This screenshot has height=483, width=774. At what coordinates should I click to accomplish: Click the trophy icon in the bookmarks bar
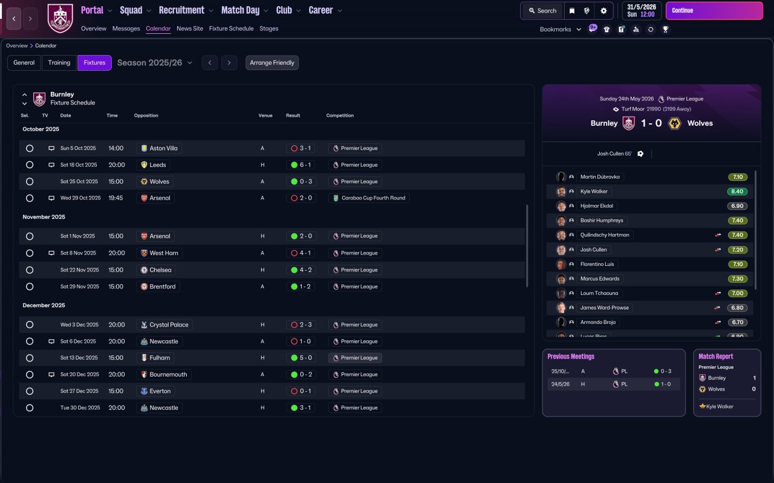[665, 29]
